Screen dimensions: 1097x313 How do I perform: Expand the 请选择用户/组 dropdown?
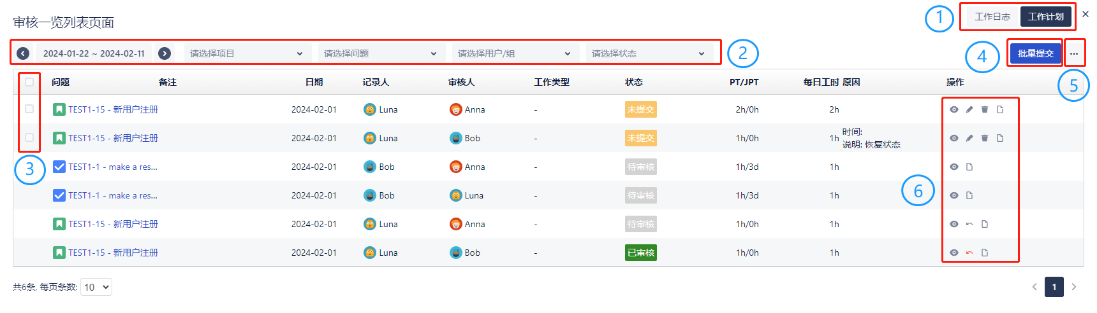515,53
